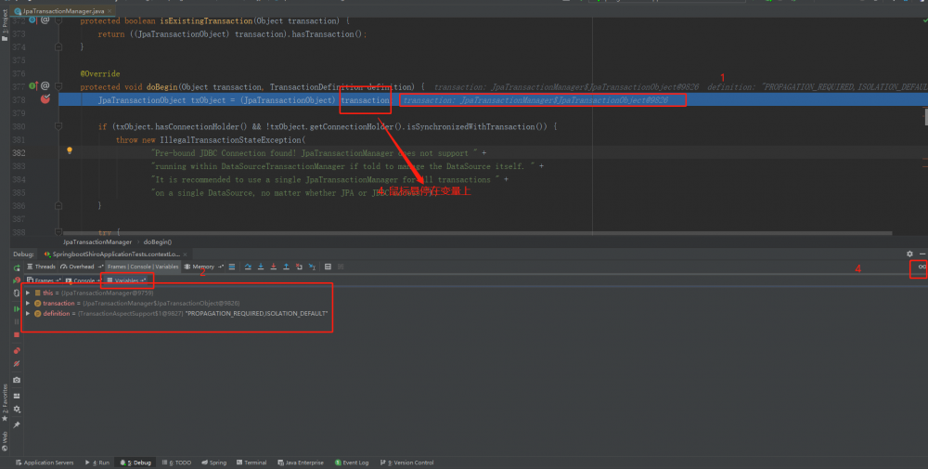
Task: Toggle Mute Breakpoints in debug sidebar
Action: (17, 364)
